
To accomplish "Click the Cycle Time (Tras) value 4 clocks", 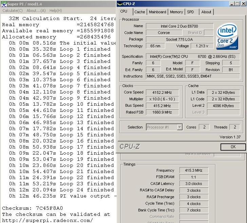I will pos(194,204).
